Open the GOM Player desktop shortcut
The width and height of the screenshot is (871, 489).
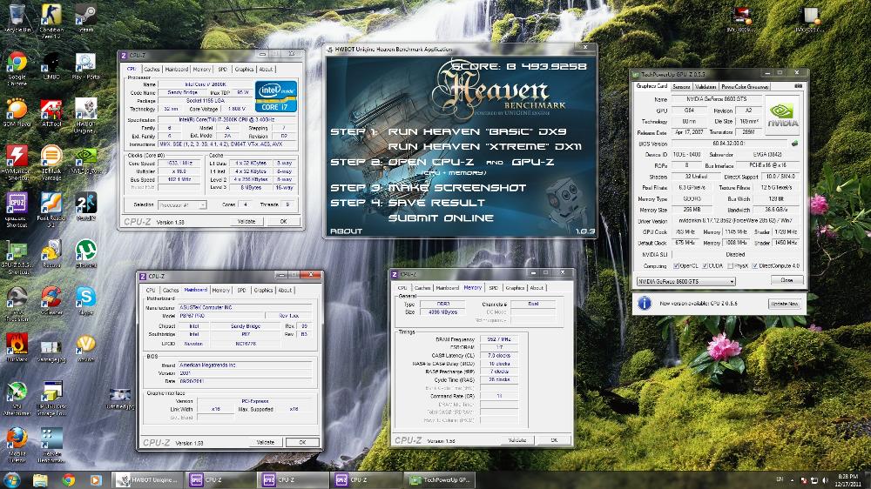coord(16,112)
